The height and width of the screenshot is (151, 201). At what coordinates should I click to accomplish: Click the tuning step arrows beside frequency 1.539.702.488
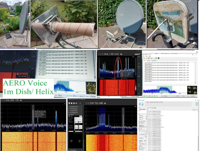[x=105, y=103]
